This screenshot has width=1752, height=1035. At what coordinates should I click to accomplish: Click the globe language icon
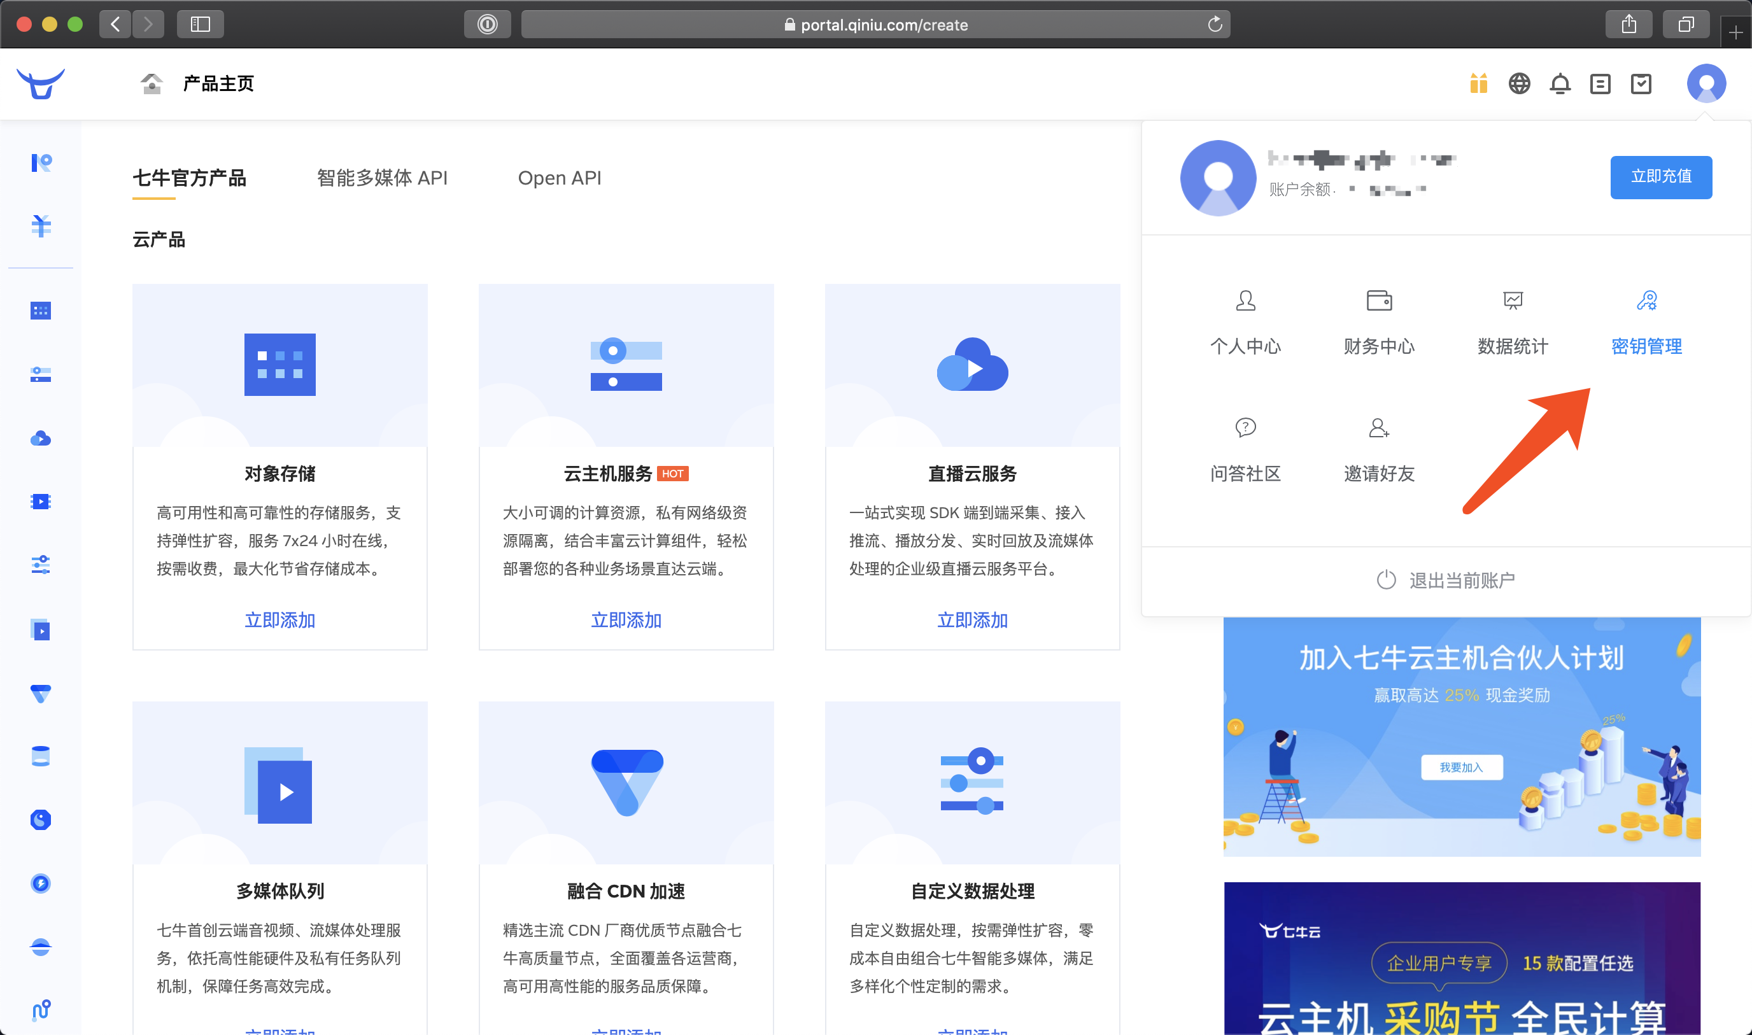pos(1519,83)
